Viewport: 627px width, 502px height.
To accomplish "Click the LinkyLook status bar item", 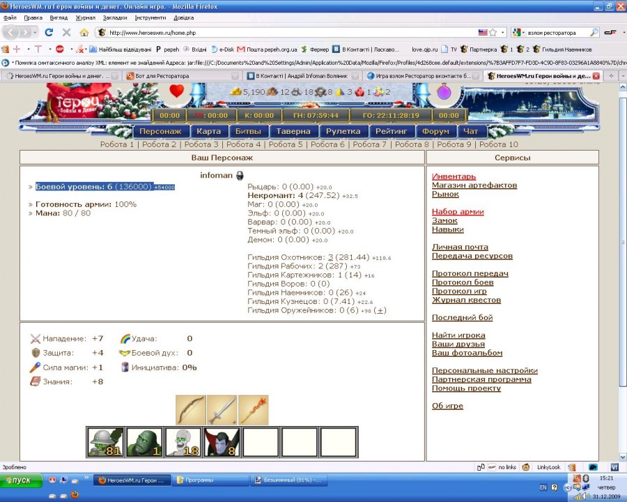I will (549, 467).
